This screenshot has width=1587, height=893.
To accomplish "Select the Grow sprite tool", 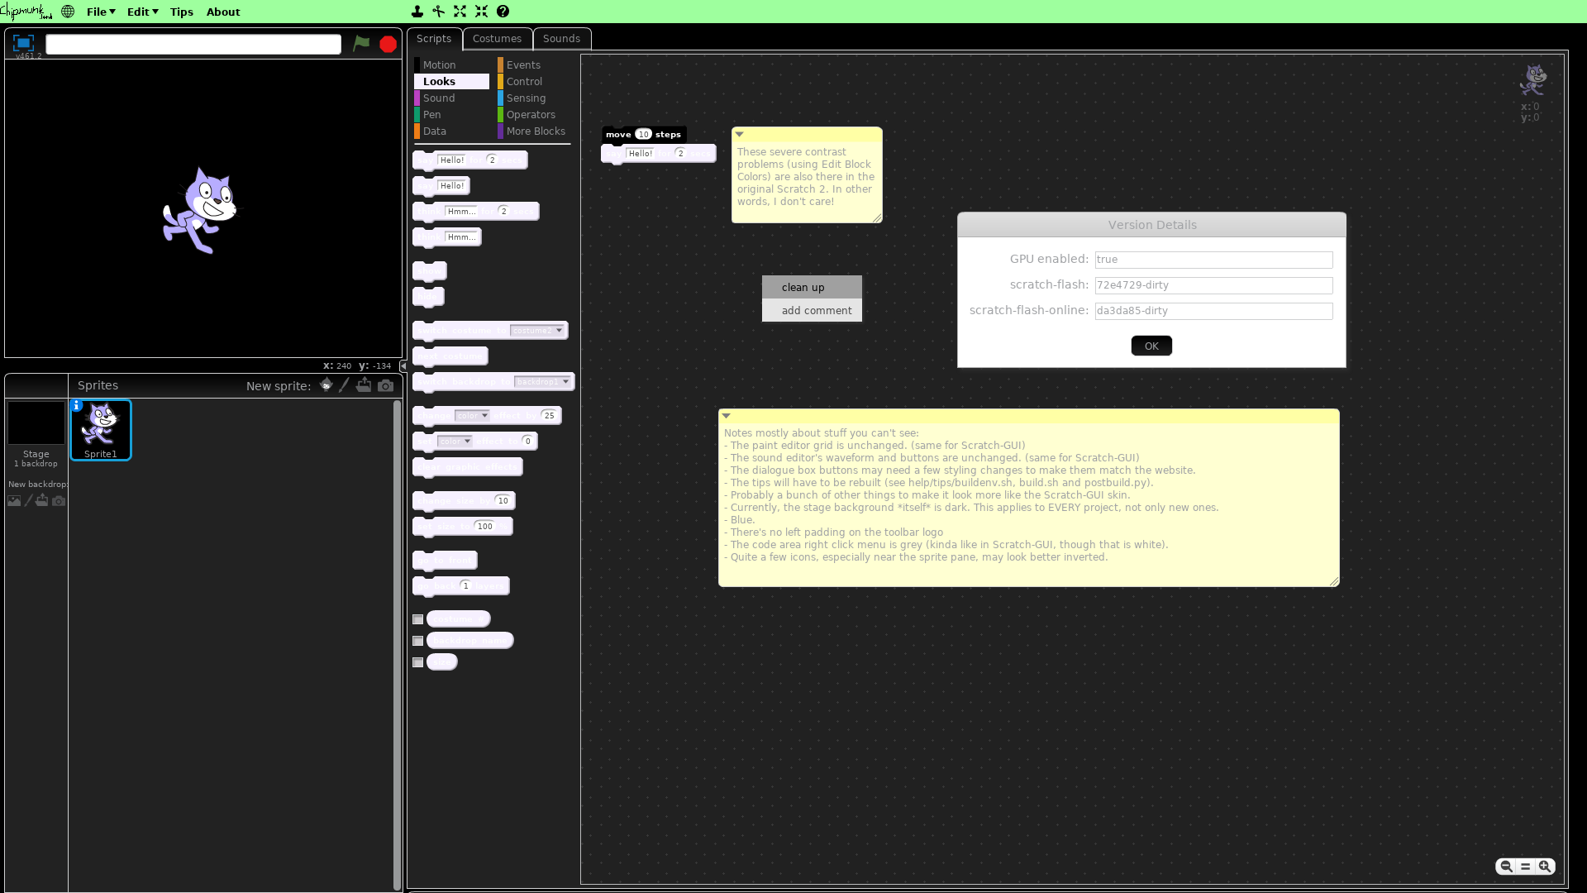I will pos(460,12).
